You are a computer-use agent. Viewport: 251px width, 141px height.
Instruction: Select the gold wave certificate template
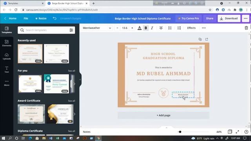click(60, 114)
